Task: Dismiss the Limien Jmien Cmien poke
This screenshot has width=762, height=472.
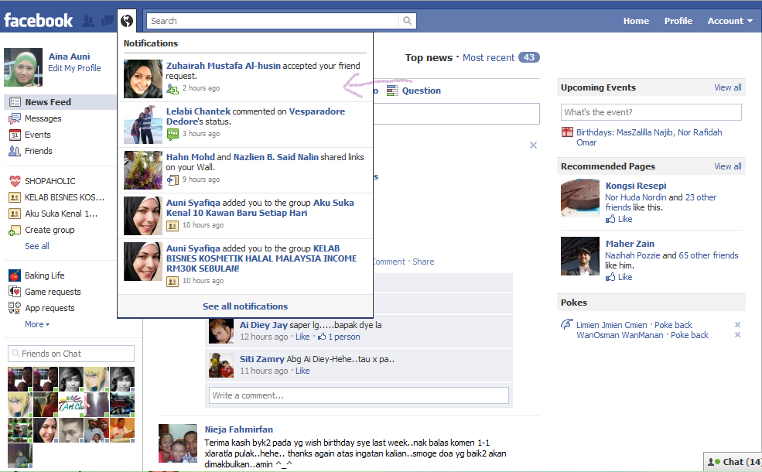Action: coord(737,325)
